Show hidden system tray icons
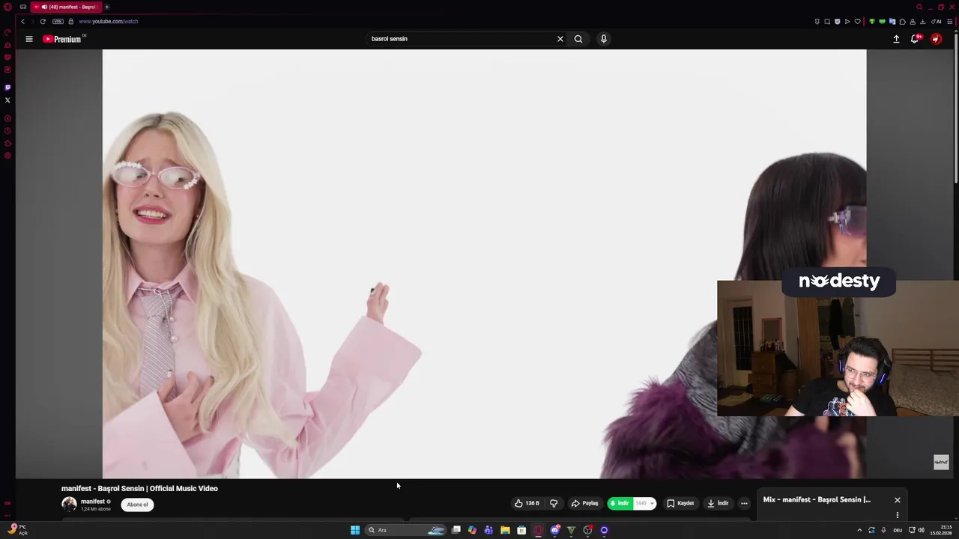959x539 pixels. tap(859, 530)
